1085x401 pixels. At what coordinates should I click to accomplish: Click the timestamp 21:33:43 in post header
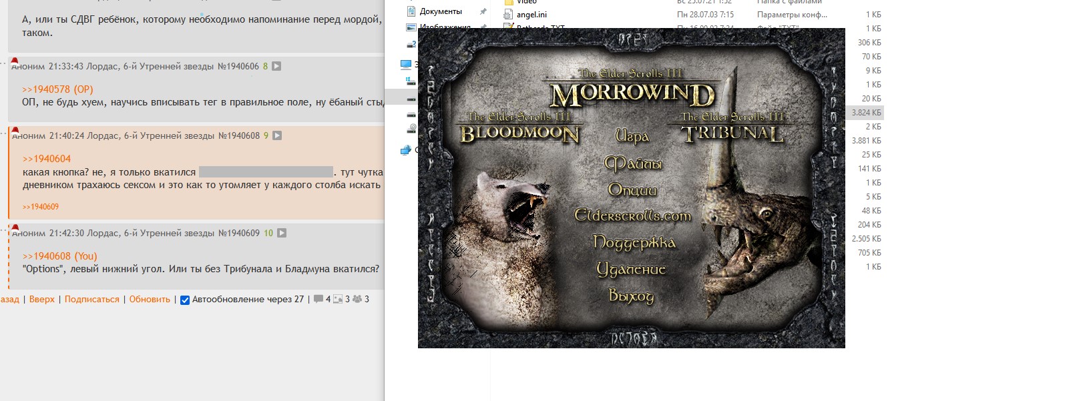[x=66, y=67]
